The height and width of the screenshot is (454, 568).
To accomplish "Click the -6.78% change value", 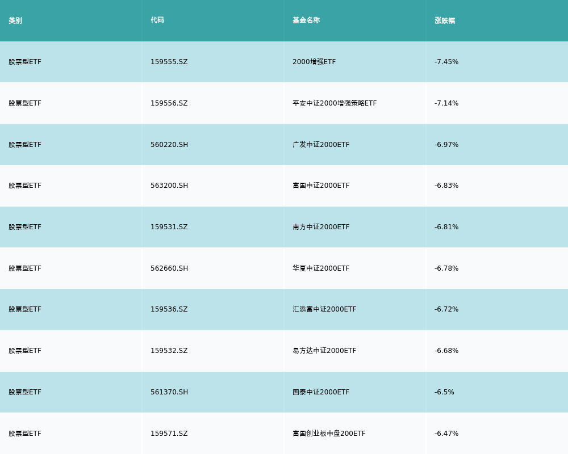I will [x=446, y=268].
